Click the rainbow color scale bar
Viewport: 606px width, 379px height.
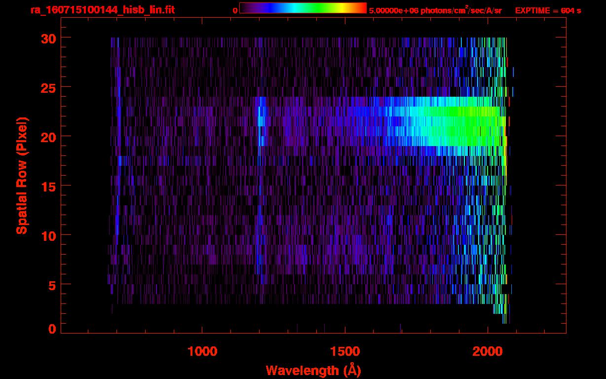pyautogui.click(x=303, y=8)
